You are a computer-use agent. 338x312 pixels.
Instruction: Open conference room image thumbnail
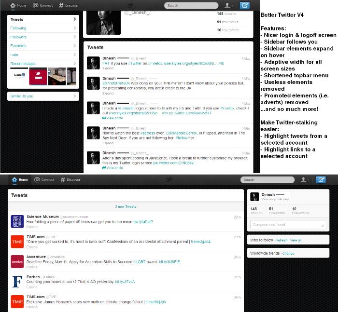pos(57,76)
